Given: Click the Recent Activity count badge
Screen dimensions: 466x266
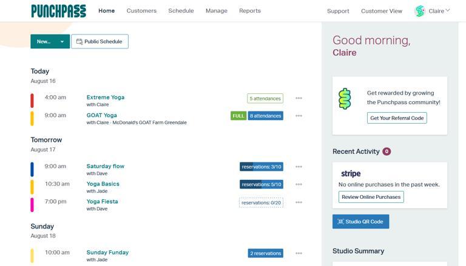Looking at the screenshot, I should coord(387,151).
